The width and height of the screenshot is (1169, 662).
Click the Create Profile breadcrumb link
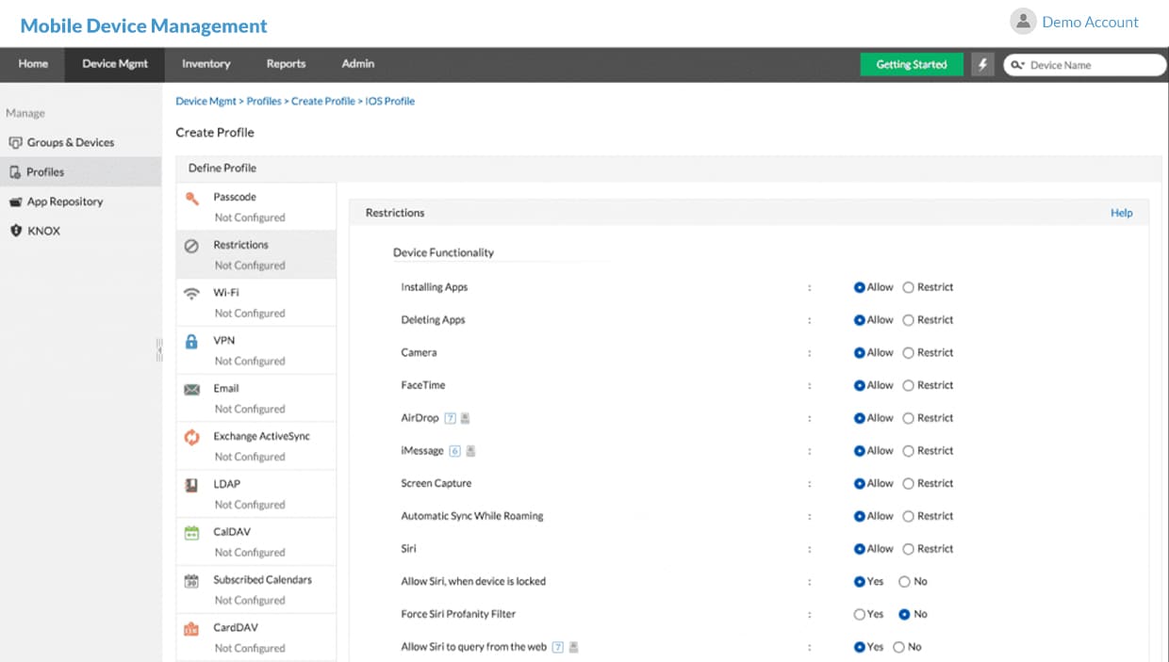[323, 101]
